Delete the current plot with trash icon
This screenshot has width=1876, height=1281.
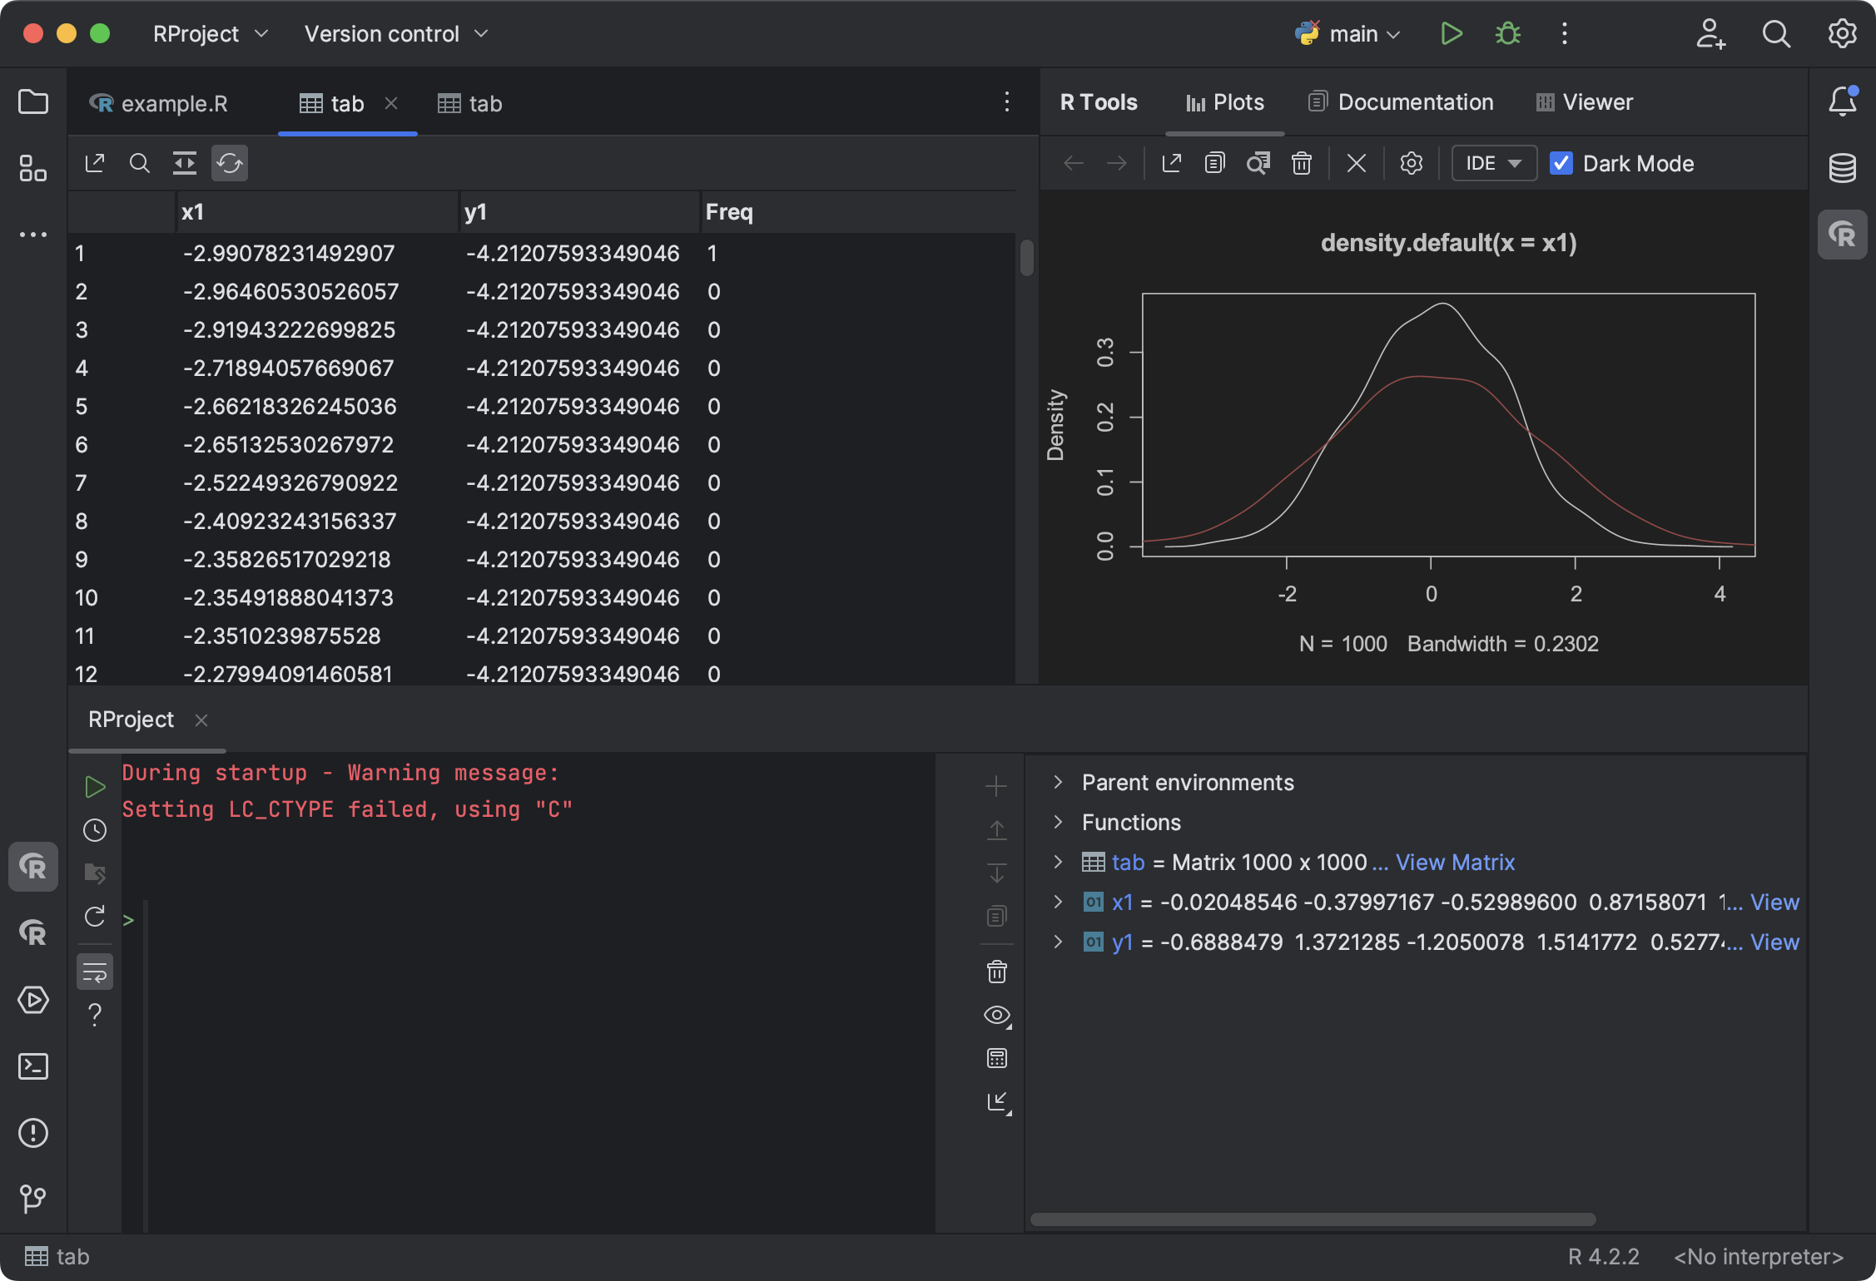pyautogui.click(x=1301, y=163)
